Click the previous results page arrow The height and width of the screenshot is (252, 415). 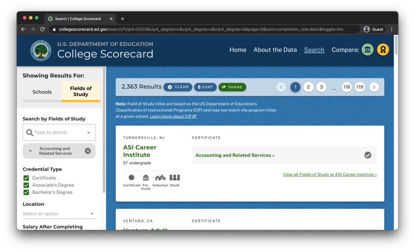281,87
